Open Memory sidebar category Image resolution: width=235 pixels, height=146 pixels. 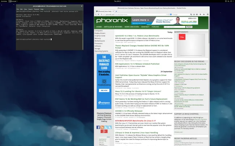click(x=98, y=38)
